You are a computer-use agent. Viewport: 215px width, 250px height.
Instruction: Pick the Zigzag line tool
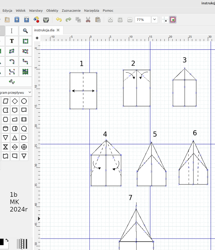point(25,61)
